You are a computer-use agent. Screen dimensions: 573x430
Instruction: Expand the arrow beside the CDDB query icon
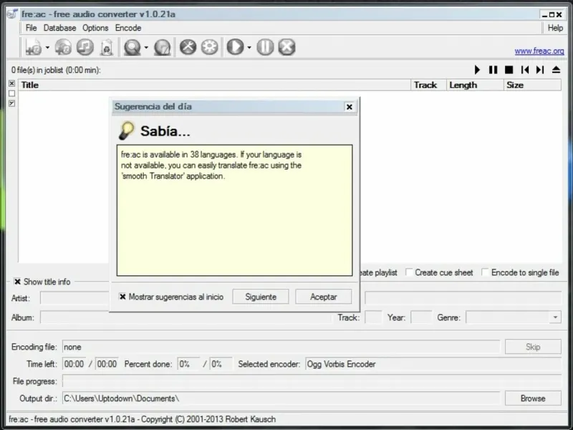coord(146,47)
